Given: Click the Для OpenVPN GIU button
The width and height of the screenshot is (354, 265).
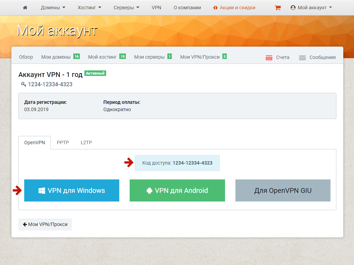Looking at the screenshot, I should tap(283, 190).
